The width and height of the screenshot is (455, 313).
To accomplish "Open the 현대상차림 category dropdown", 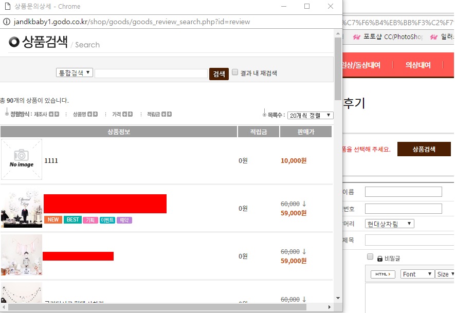I will 390,224.
